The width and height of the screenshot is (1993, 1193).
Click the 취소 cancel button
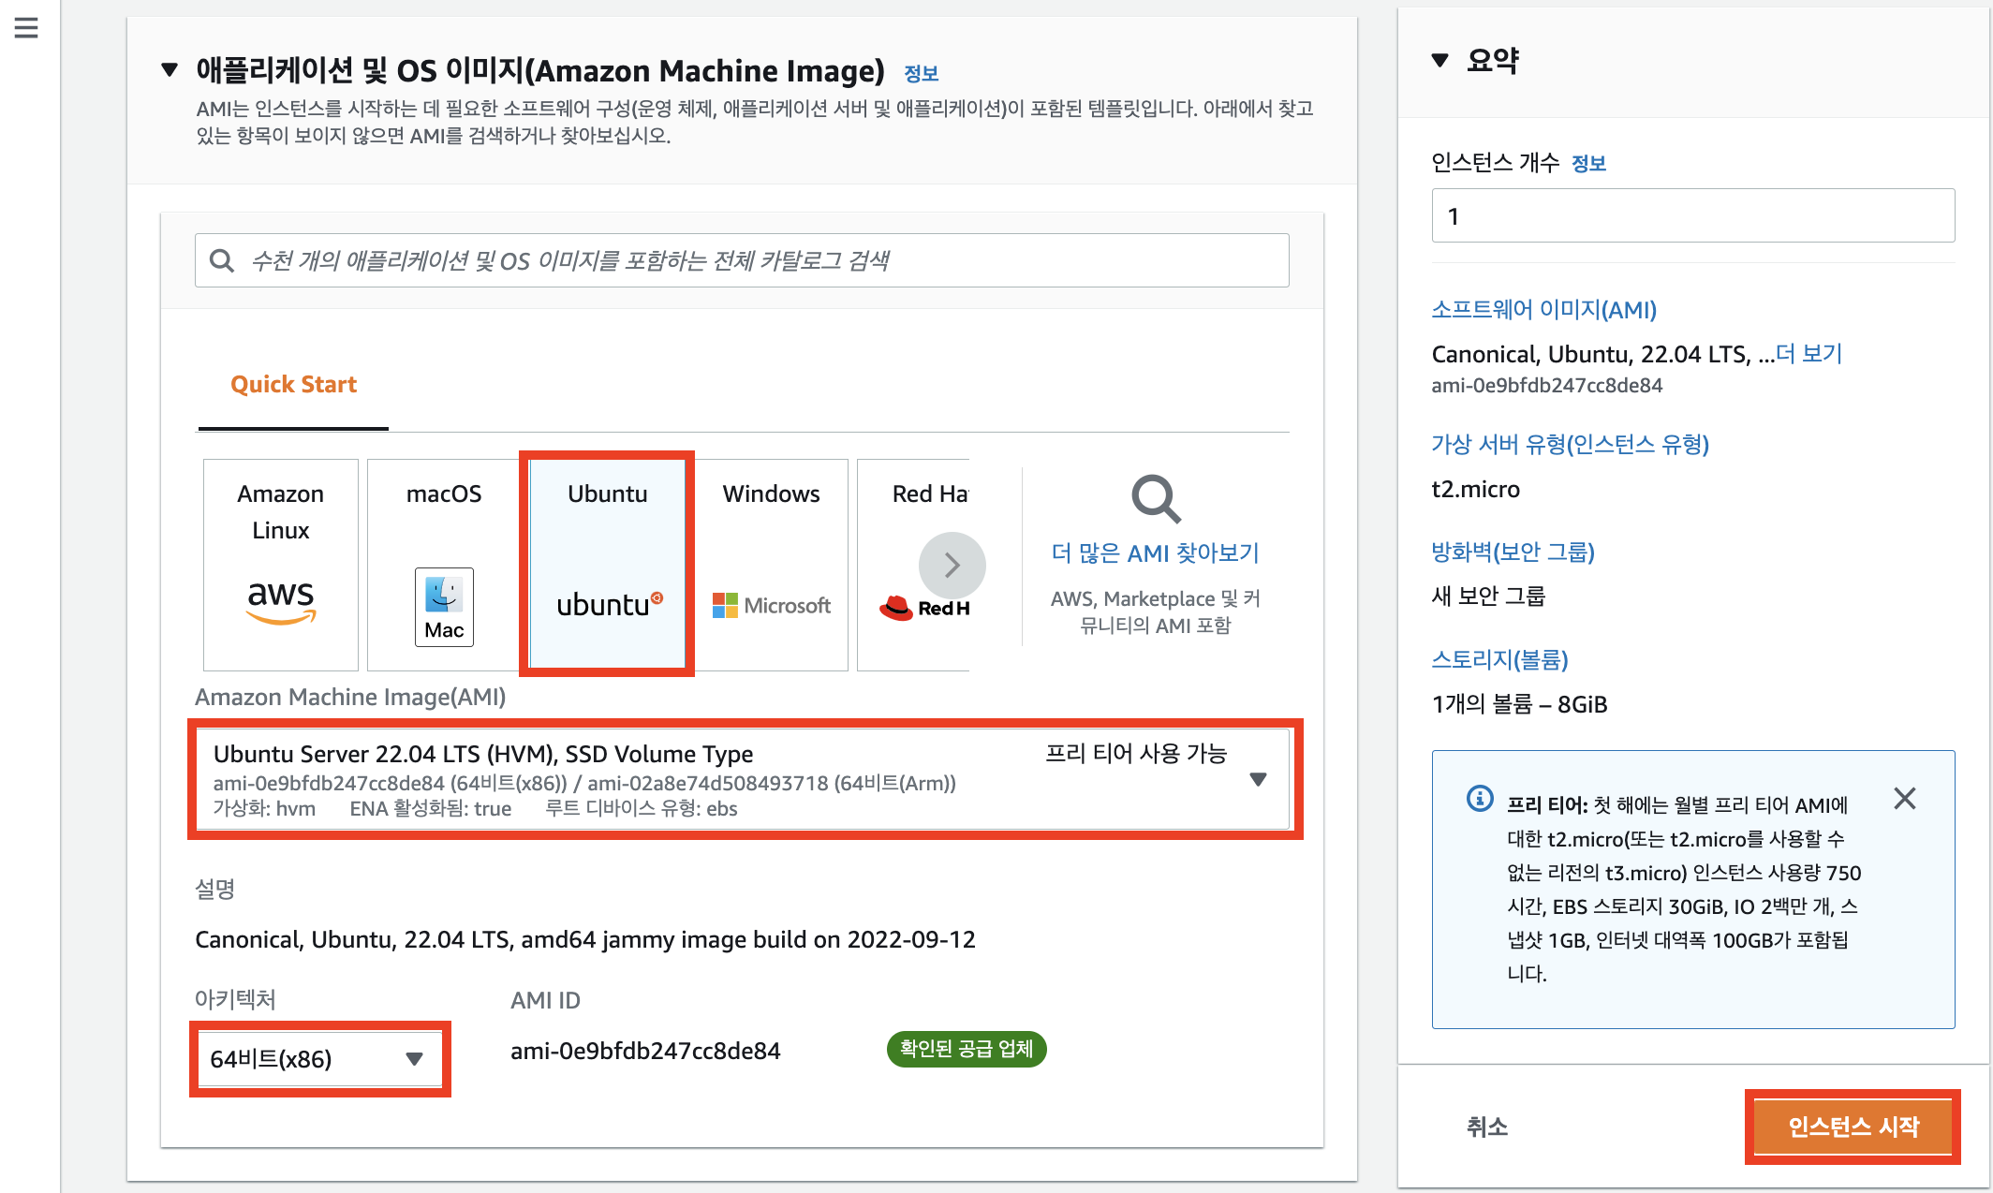(1487, 1127)
